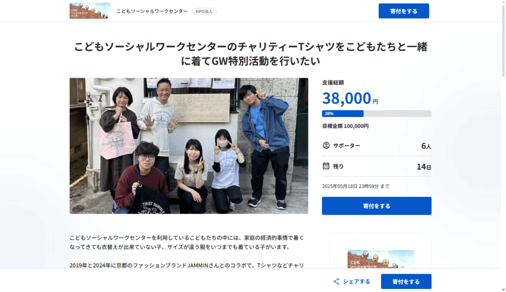Click the supporter person icon
The width and height of the screenshot is (506, 292).
pyautogui.click(x=326, y=146)
